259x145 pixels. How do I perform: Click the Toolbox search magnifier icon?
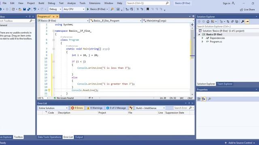tap(31, 21)
